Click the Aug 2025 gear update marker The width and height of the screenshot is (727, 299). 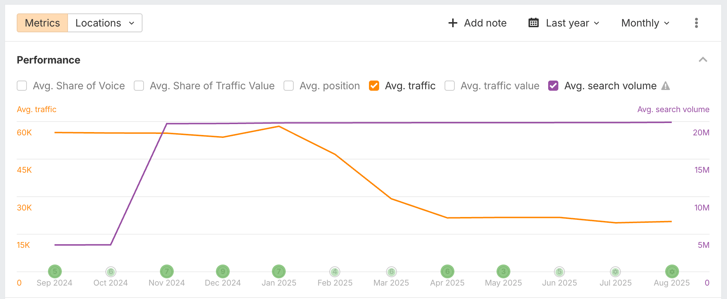point(672,271)
